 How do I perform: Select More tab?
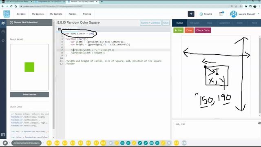click(254, 23)
